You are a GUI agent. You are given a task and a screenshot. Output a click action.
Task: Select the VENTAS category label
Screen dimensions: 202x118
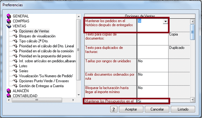point(19,26)
